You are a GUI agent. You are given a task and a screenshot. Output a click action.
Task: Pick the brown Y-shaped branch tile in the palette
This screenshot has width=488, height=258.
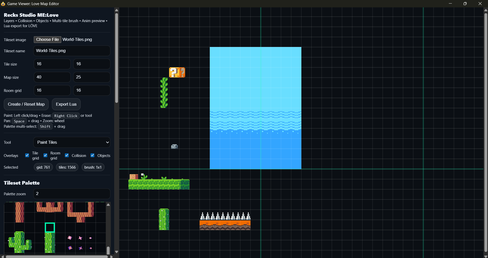coord(80,212)
